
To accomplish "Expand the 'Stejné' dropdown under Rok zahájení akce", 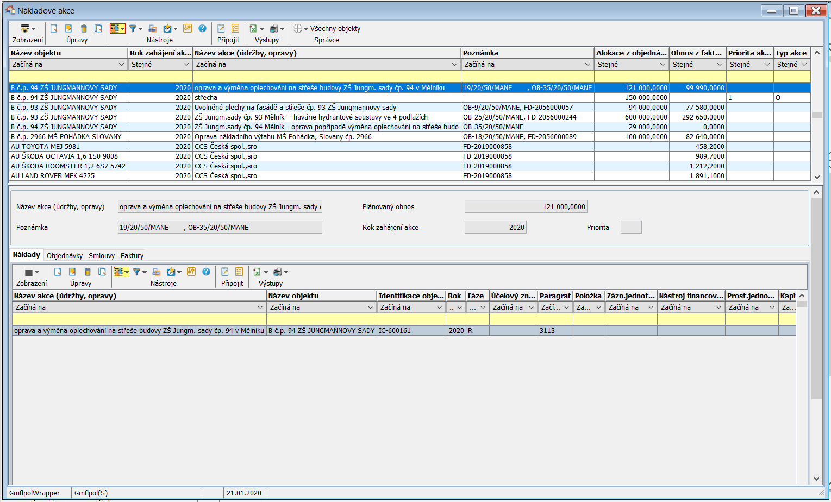I will click(x=186, y=65).
